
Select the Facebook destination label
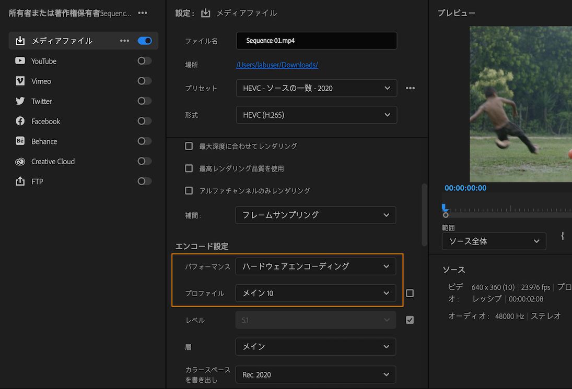click(x=45, y=121)
